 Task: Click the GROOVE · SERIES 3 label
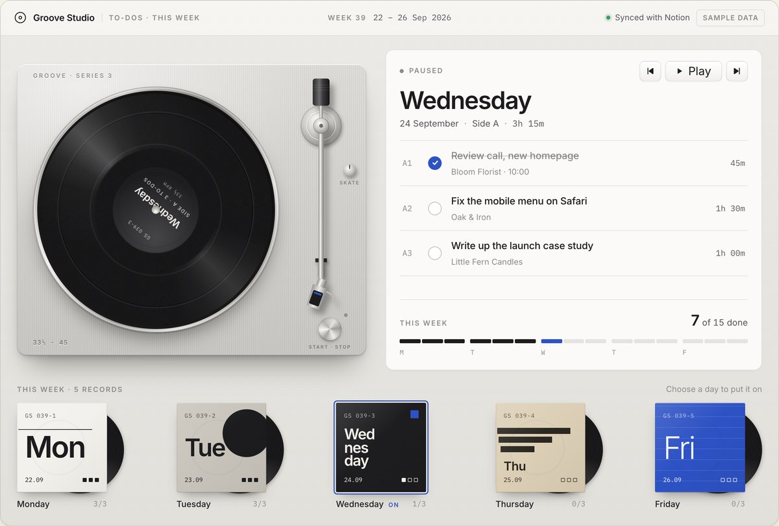[x=73, y=76]
